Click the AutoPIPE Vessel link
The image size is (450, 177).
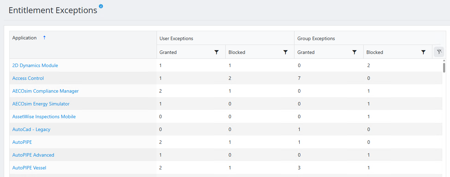pos(29,168)
